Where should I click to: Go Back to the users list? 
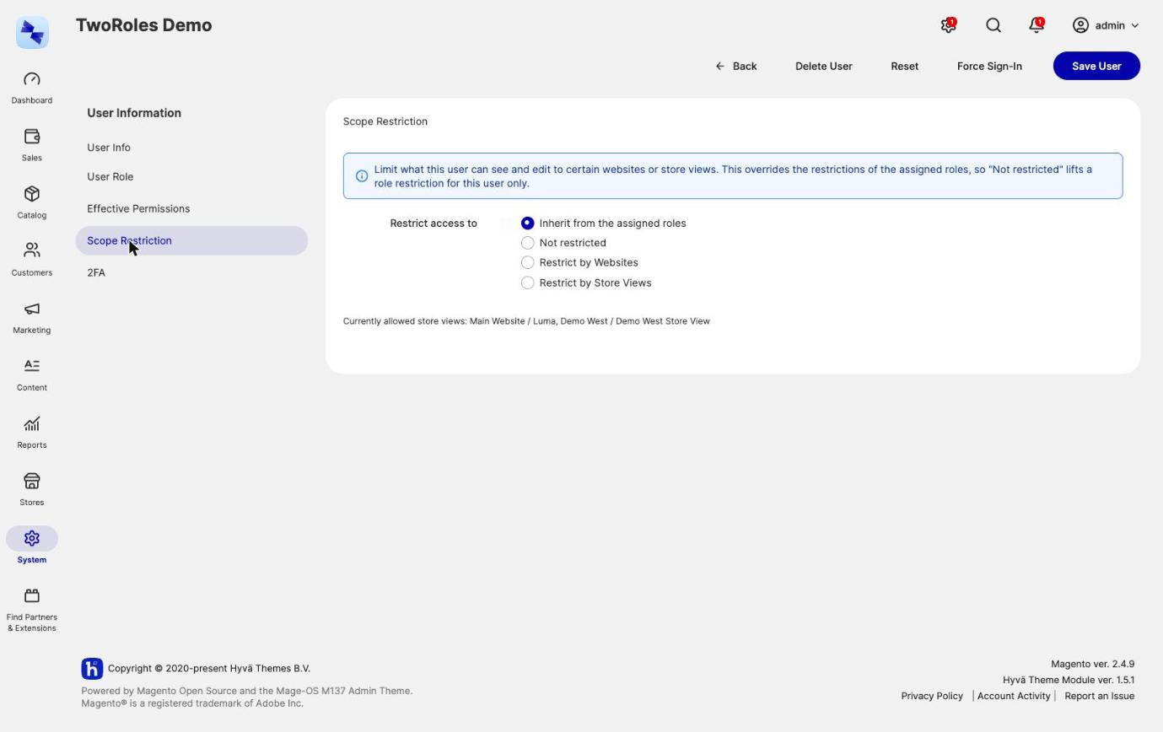pos(736,66)
